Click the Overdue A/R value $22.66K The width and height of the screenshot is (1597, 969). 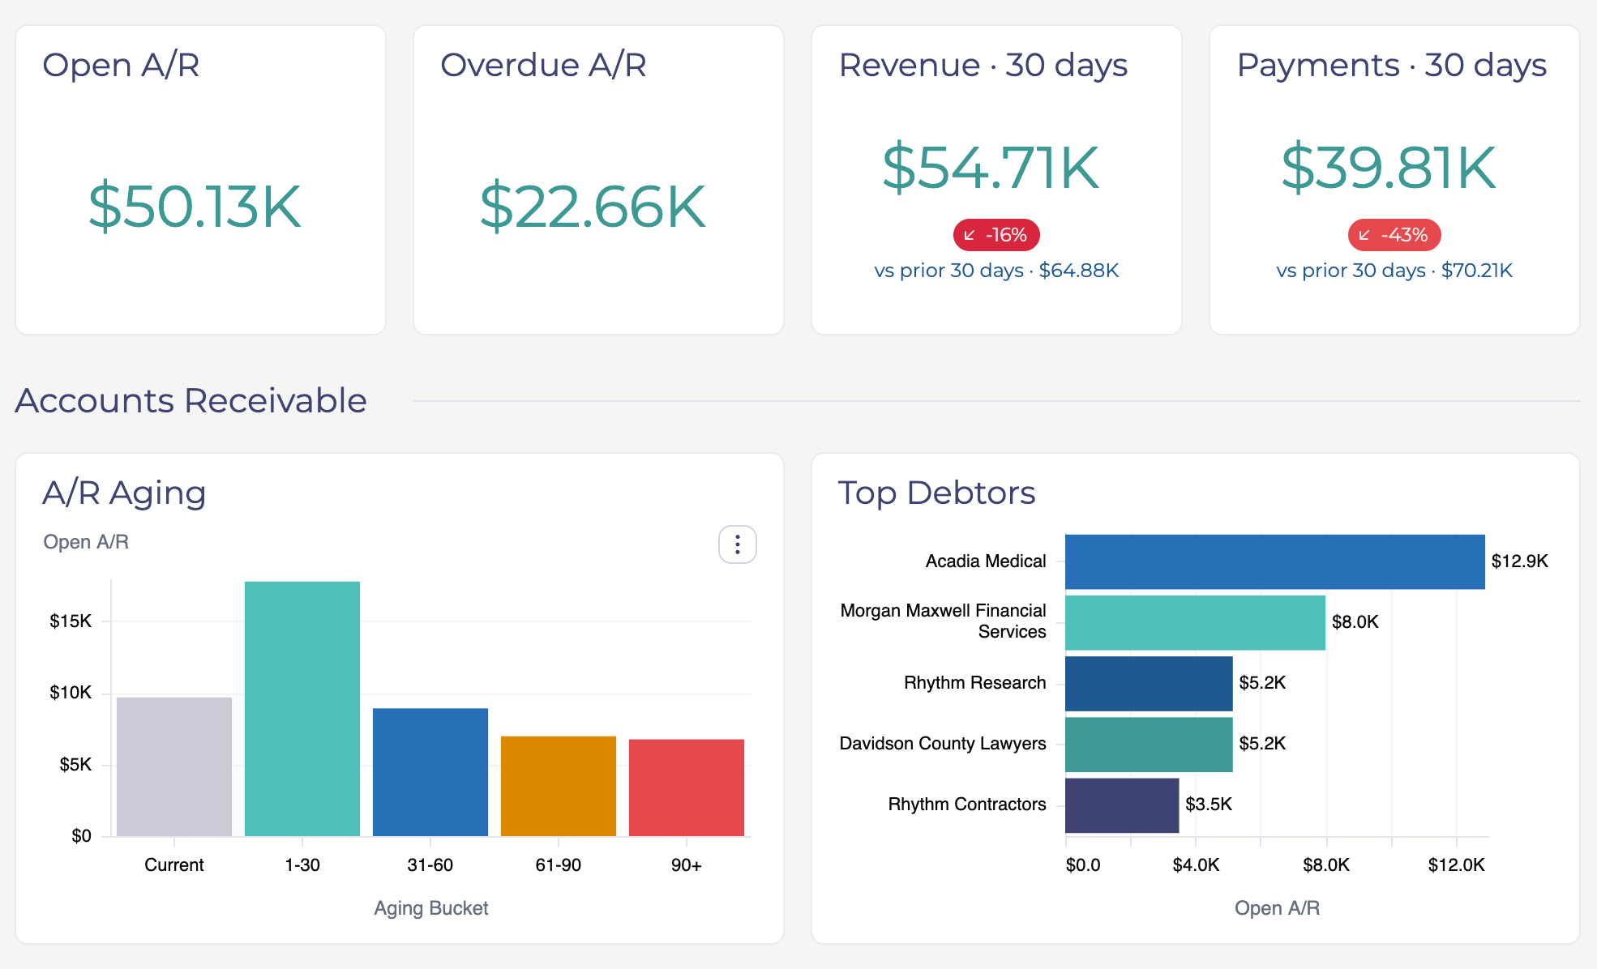(593, 207)
